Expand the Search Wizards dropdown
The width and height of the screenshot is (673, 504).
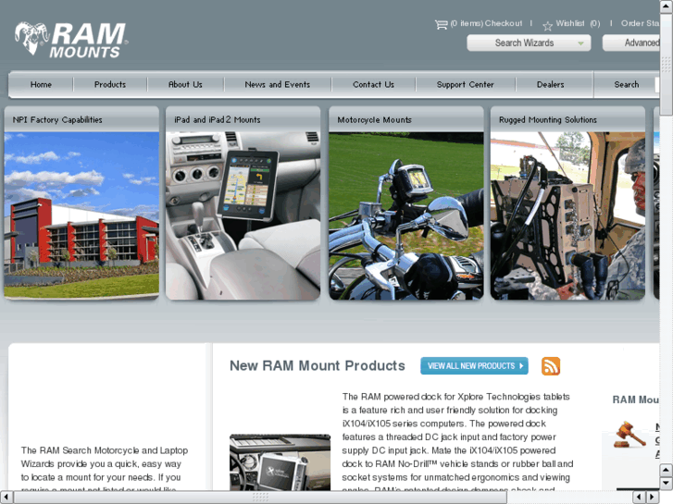(529, 43)
